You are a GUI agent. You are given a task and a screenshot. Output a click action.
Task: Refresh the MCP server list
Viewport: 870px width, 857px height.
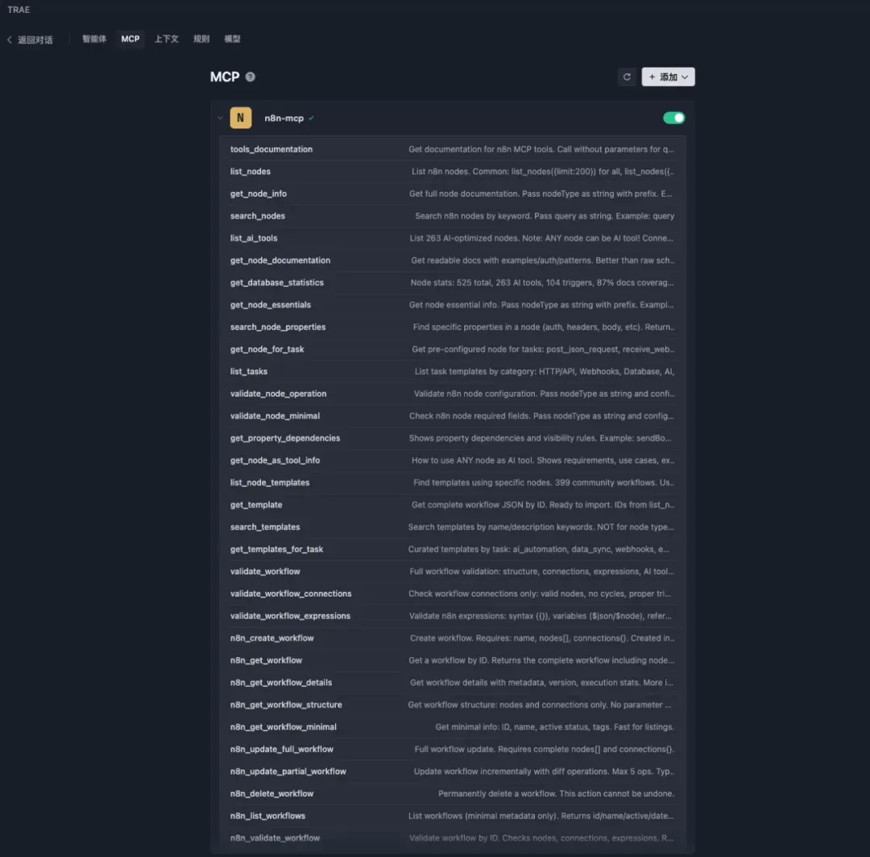coord(627,77)
